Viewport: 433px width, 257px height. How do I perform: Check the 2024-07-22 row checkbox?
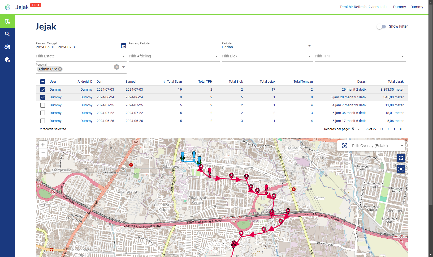pos(43,113)
